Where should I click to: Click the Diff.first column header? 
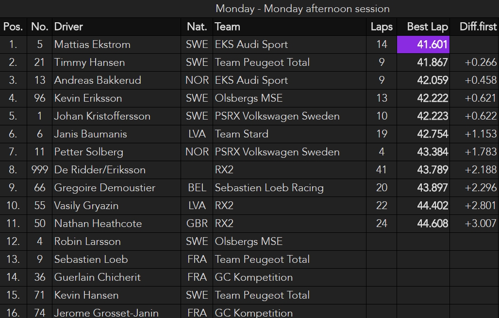click(x=478, y=27)
